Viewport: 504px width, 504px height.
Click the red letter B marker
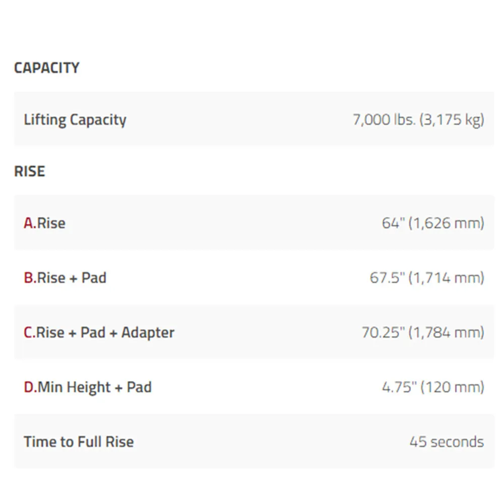pyautogui.click(x=30, y=278)
